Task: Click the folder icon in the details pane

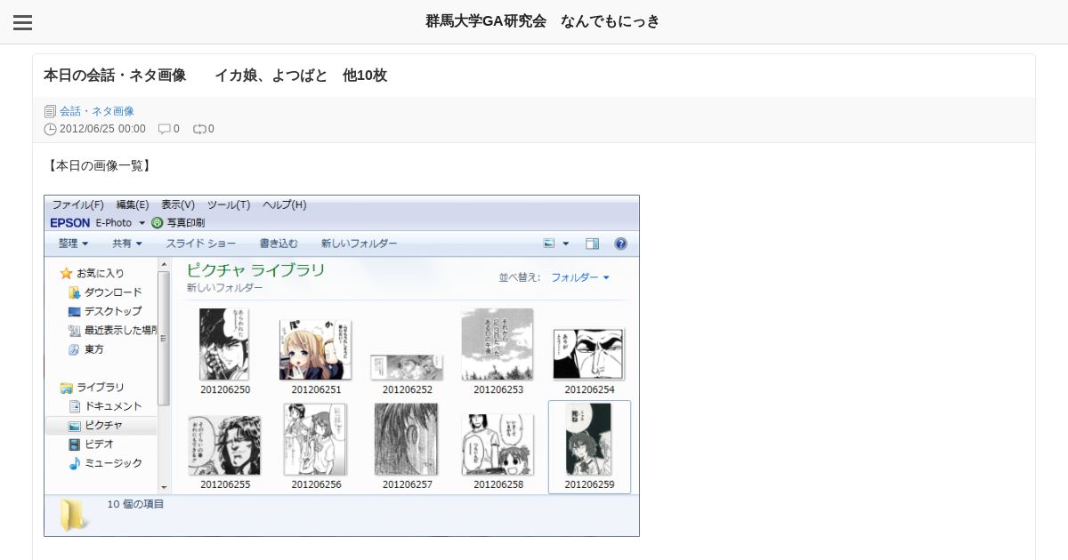Action: click(73, 516)
